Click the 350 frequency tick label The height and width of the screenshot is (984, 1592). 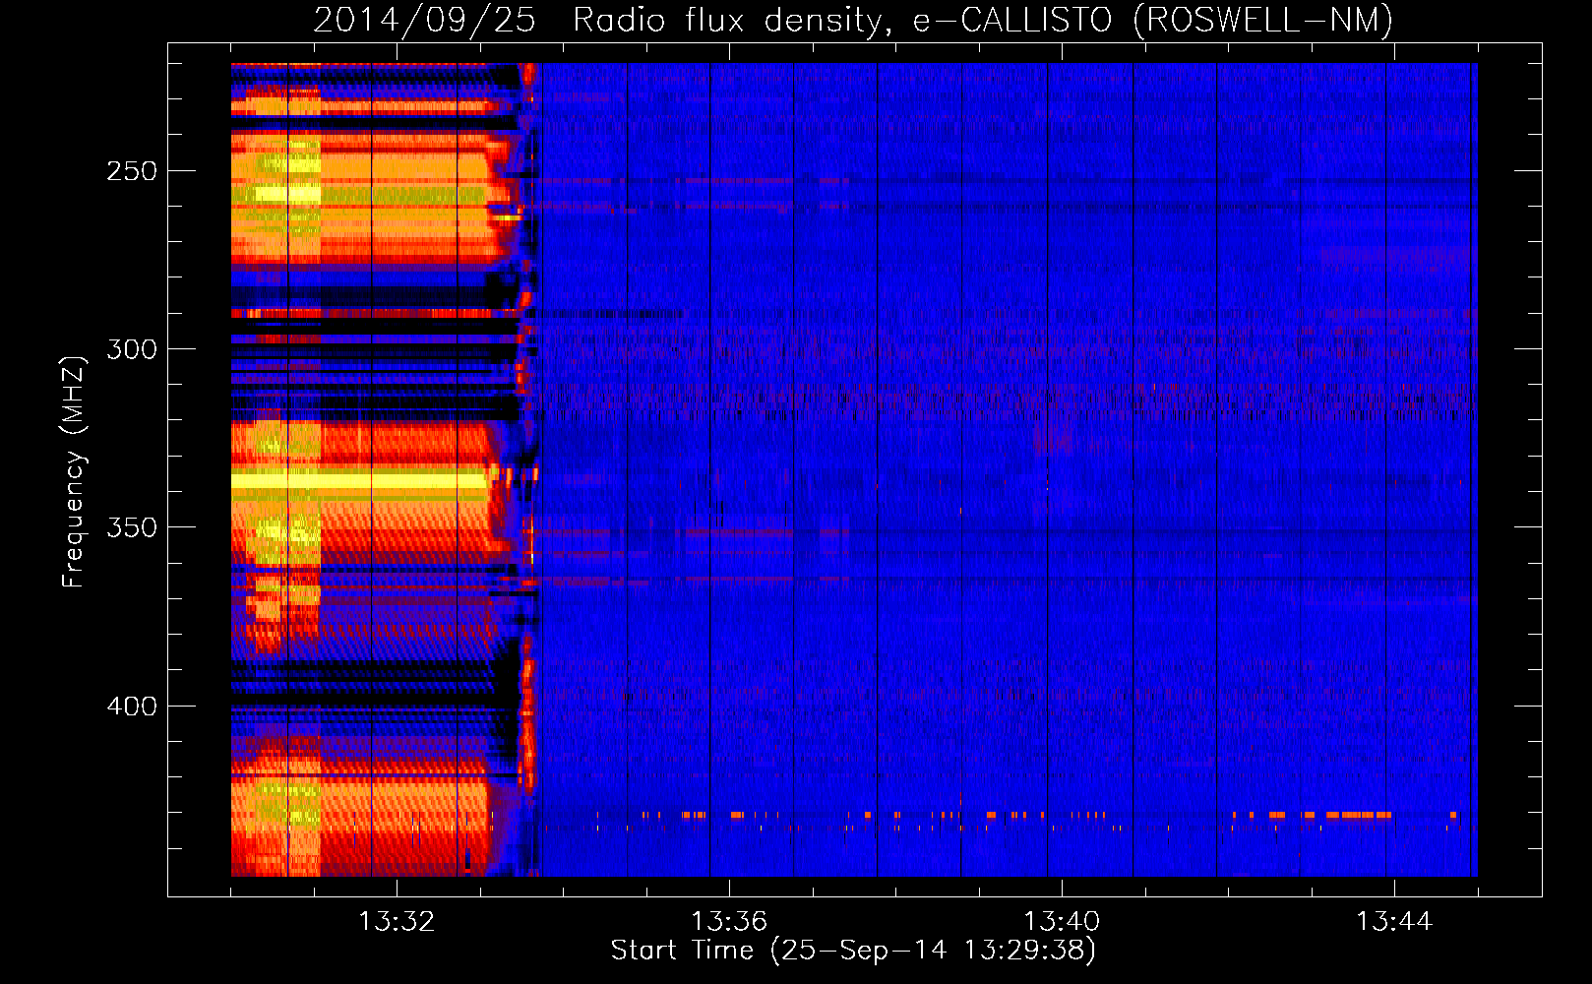point(132,527)
